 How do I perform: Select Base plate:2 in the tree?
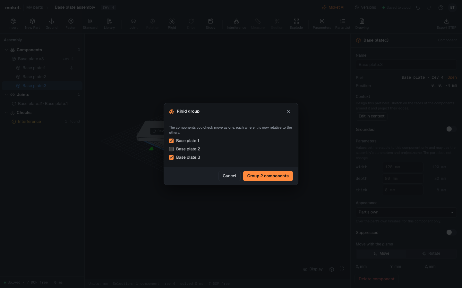tap(42, 77)
